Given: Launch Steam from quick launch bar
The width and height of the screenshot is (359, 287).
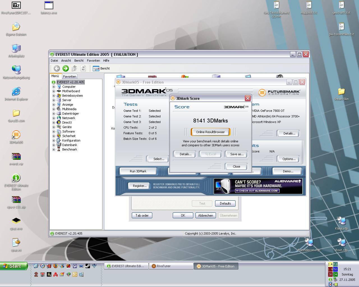Looking at the screenshot, I should 88,266.
